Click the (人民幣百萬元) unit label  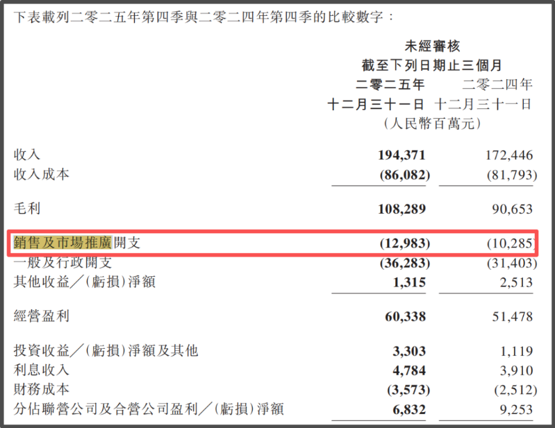coord(431,123)
